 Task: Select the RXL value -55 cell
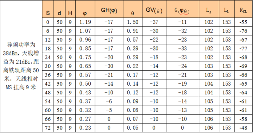click(x=244, y=22)
